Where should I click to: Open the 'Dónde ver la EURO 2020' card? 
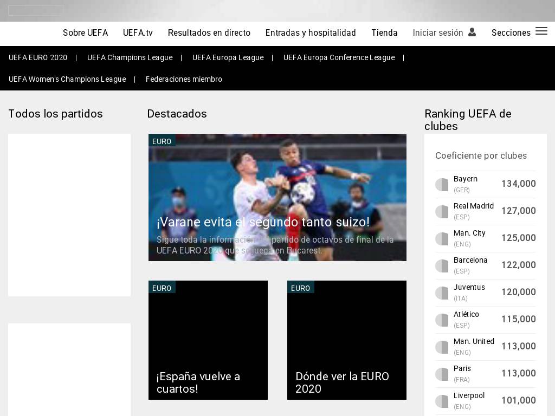click(346, 340)
